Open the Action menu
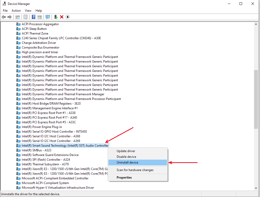The width and height of the screenshot is (260, 197). [x=16, y=11]
